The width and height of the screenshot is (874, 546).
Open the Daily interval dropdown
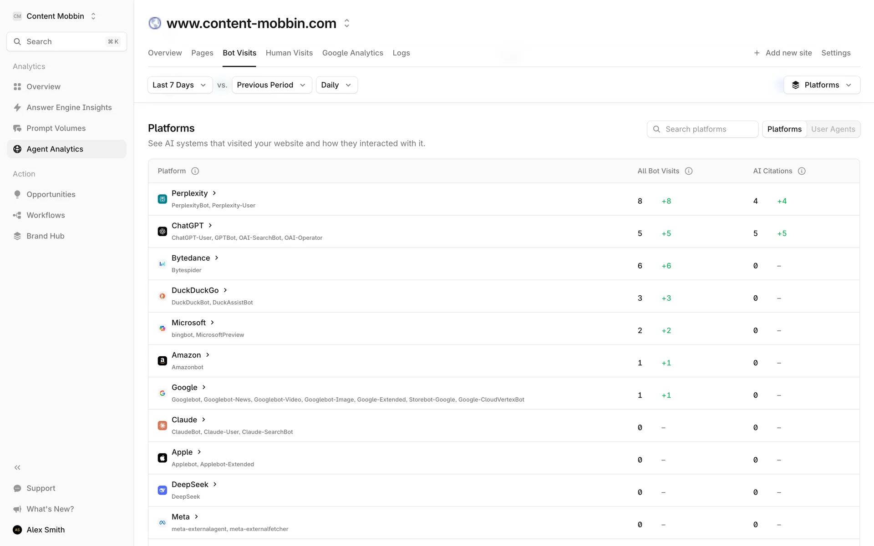(x=336, y=85)
